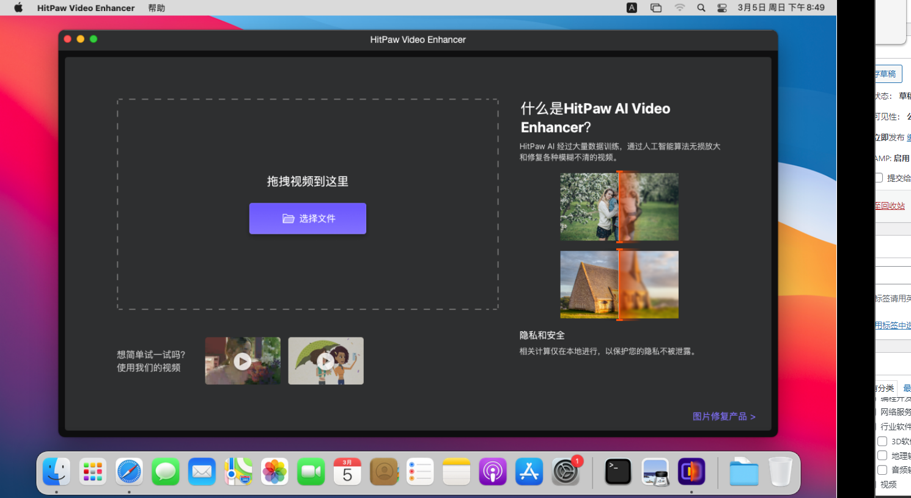Click the date and time 3月5日 周日
The height and width of the screenshot is (498, 911).
tap(781, 8)
